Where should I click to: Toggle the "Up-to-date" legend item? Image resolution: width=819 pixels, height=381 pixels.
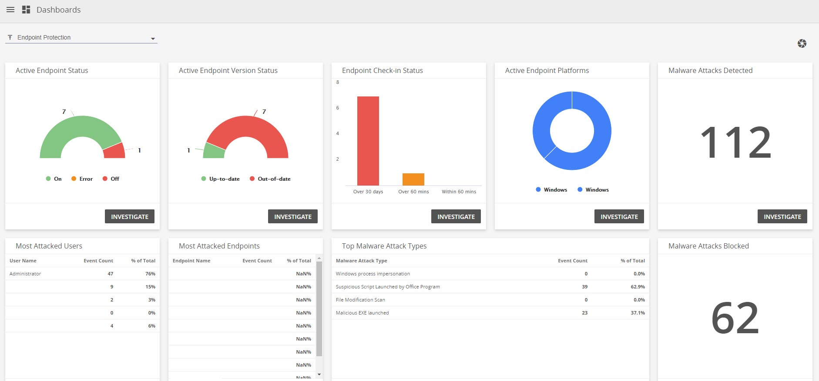pos(221,179)
